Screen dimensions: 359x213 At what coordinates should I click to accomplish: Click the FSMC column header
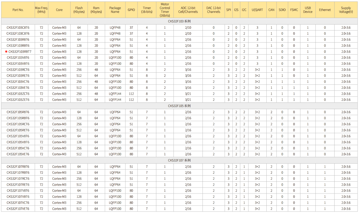(294, 10)
